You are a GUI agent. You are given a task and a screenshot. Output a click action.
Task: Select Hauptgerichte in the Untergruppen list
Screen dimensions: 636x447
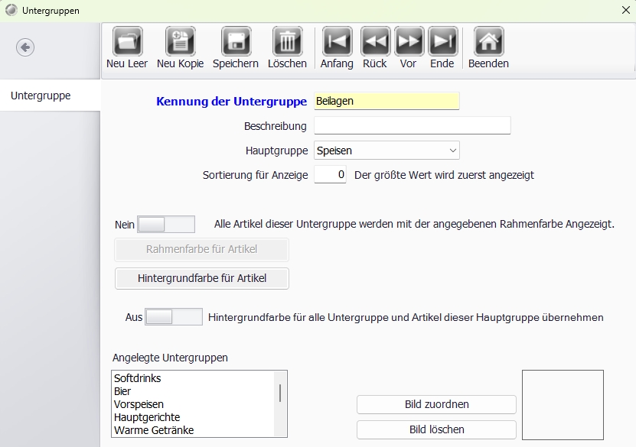point(193,417)
